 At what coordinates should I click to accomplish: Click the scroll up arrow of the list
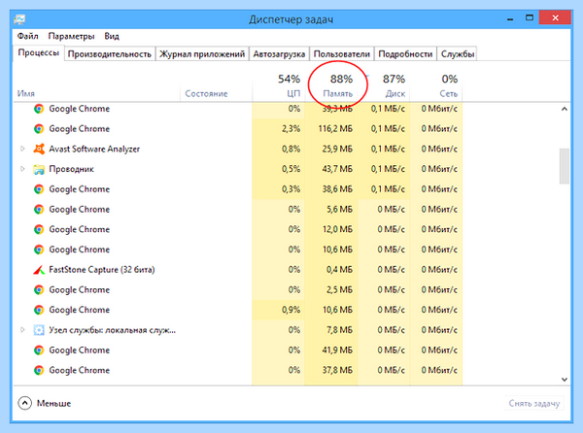click(x=565, y=109)
